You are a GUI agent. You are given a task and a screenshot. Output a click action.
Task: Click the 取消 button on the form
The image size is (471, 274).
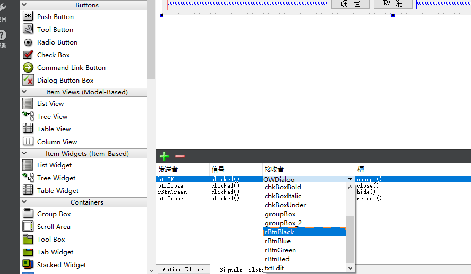click(x=393, y=4)
